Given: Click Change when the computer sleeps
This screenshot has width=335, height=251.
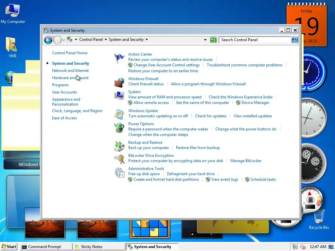Looking at the screenshot, I should click(x=158, y=135).
